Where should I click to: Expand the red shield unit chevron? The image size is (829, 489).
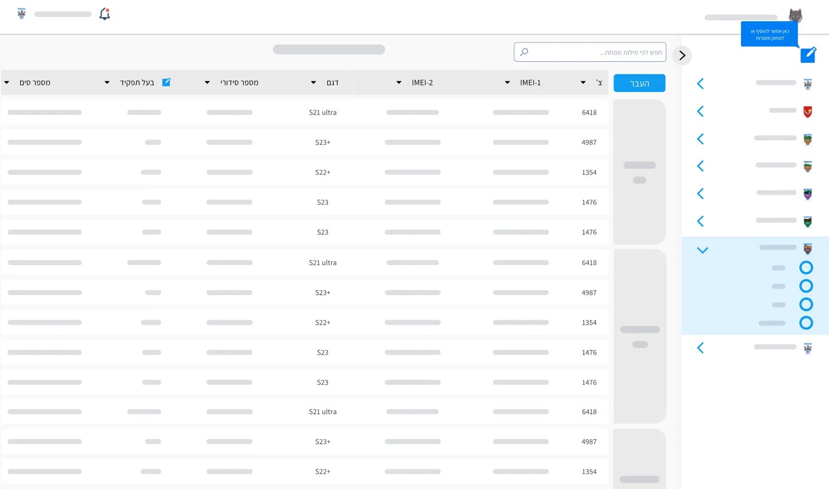tap(701, 111)
